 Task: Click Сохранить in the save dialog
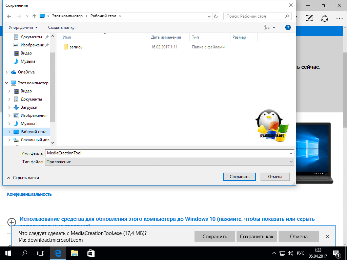(240, 177)
